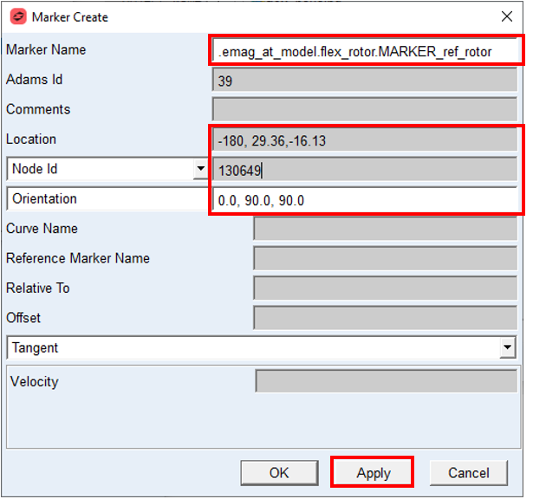Click the OK button
The width and height of the screenshot is (533, 499).
[x=279, y=473]
